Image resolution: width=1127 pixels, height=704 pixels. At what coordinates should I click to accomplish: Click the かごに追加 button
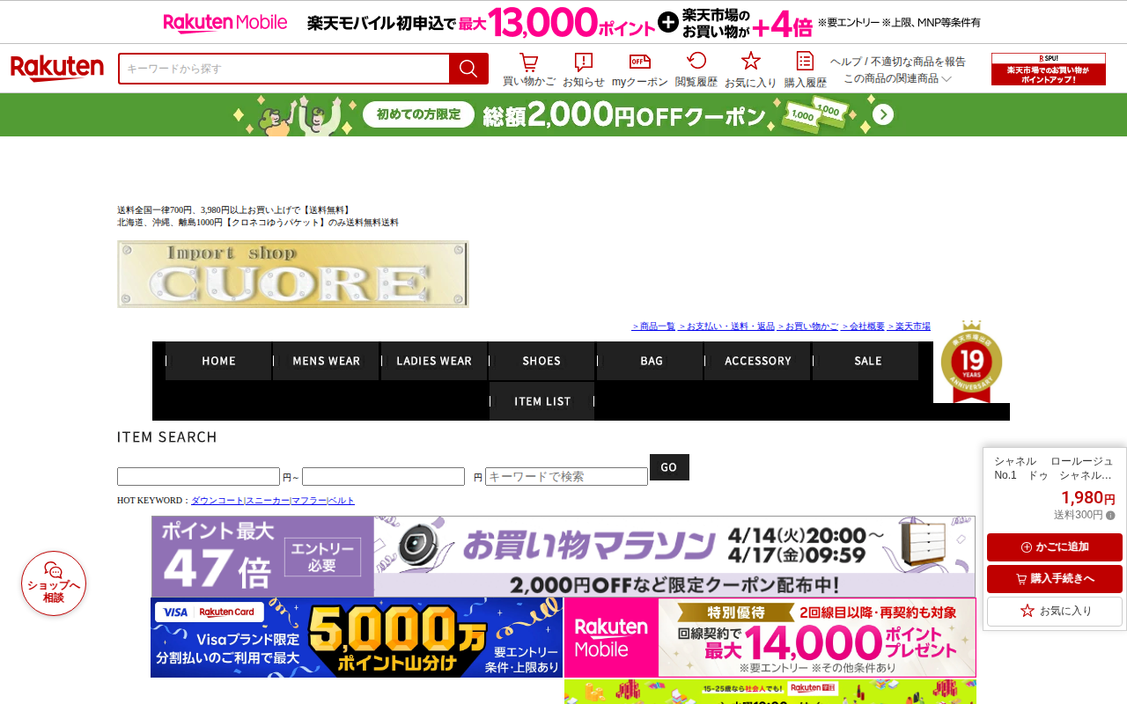(x=1055, y=547)
